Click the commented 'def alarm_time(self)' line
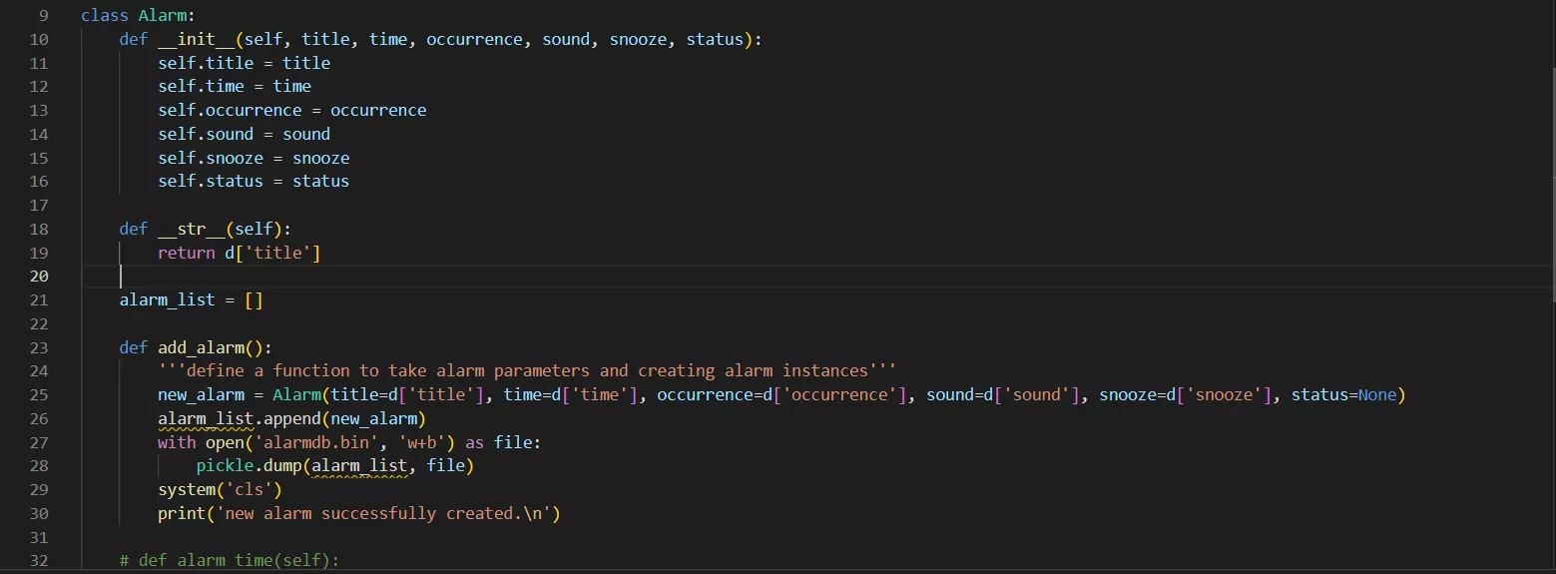This screenshot has width=1556, height=574. (230, 561)
